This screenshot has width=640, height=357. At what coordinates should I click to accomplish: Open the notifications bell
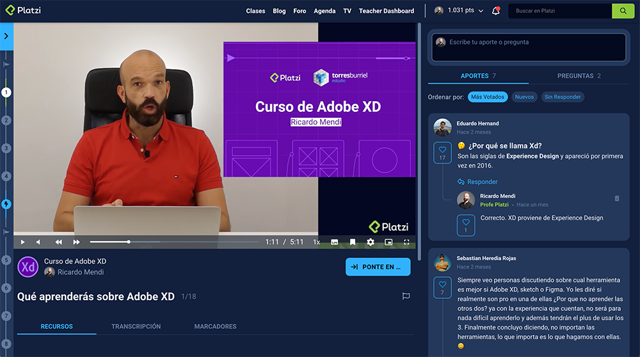[496, 11]
